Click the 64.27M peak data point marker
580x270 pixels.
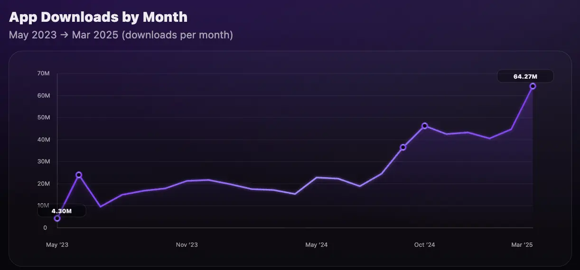(533, 86)
